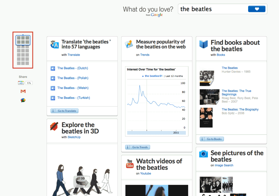
Task: Click the SketchUp card icon
Action: point(54,126)
